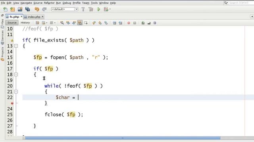Toggle the History view button
Viewport: 254px width, 142px height.
point(25,23)
